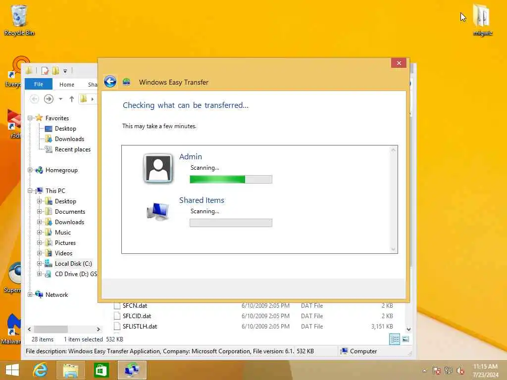Select Local Disk (C:) drive
This screenshot has width=507, height=380.
[73, 263]
